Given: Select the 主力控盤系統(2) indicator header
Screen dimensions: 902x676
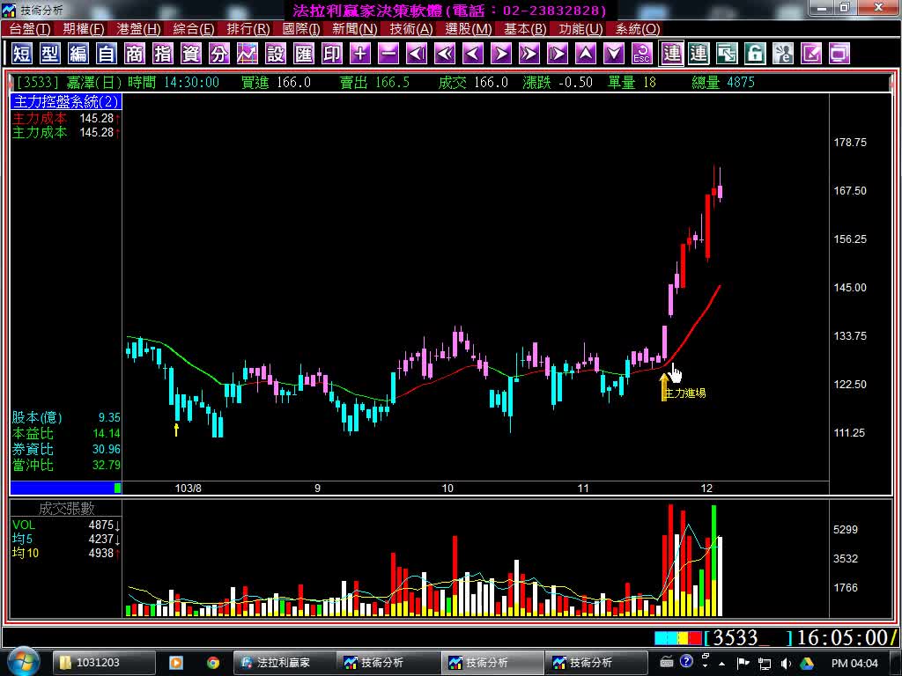Looking at the screenshot, I should [65, 102].
